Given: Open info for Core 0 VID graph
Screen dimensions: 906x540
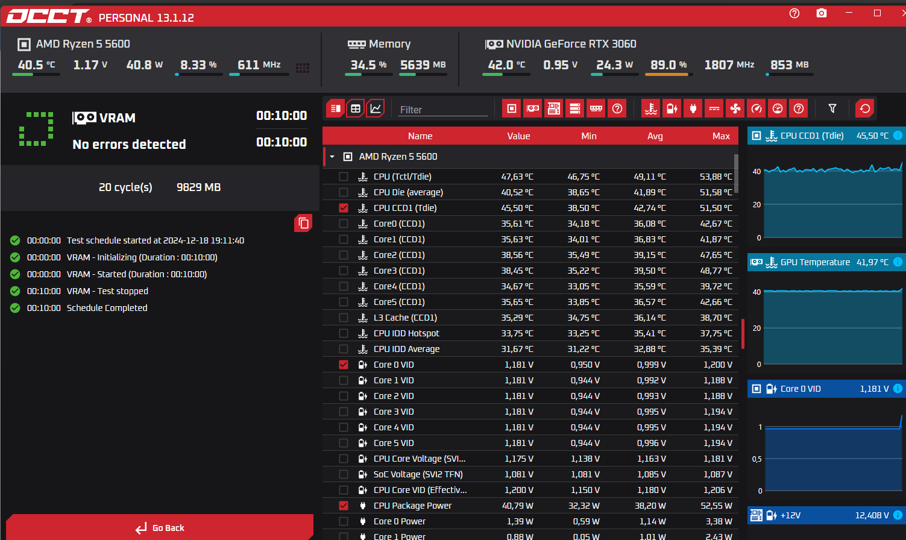Looking at the screenshot, I should [898, 389].
